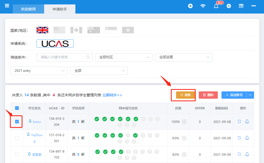Open the hamburger menu icon
264x163 pixels.
click(x=7, y=6)
